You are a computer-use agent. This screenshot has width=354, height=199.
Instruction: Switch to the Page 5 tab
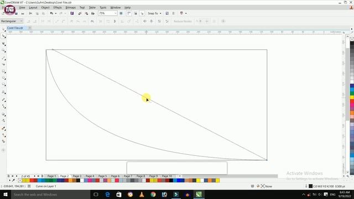coord(102,176)
